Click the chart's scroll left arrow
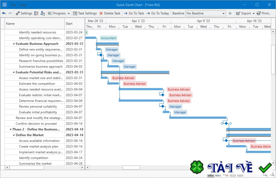 [88, 168]
